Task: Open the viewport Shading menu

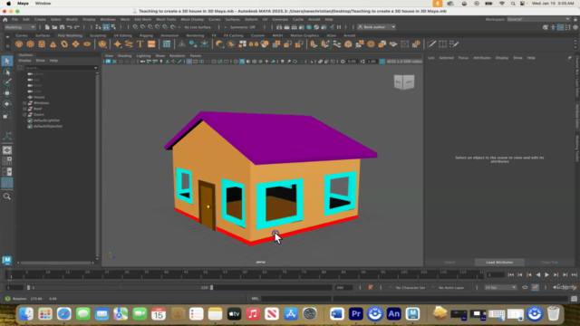Action: [124, 56]
